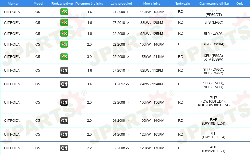Click CITROEN in the 5FV (EP6CDT) row
The height and width of the screenshot is (155, 250).
tap(12, 12)
